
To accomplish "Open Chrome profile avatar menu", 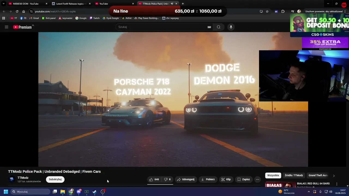I will click(x=299, y=11).
